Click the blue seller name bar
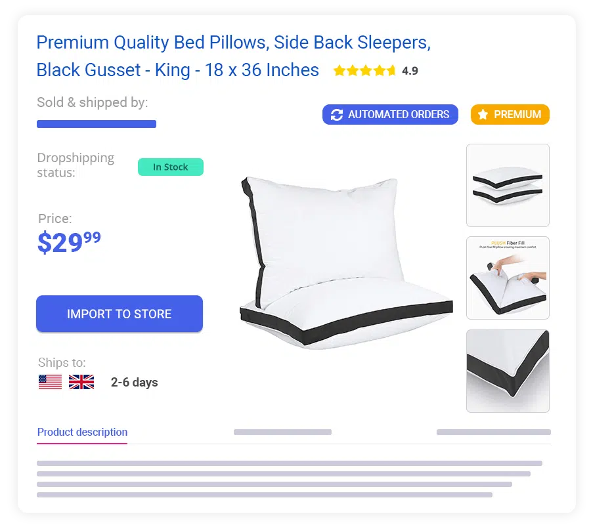The width and height of the screenshot is (591, 525). (97, 124)
